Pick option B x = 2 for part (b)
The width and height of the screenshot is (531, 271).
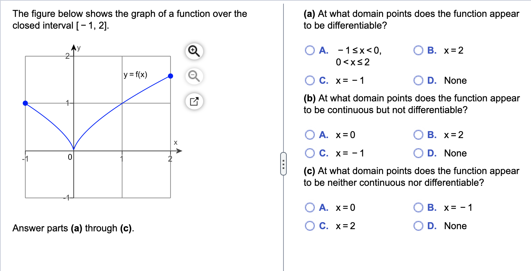click(x=418, y=135)
